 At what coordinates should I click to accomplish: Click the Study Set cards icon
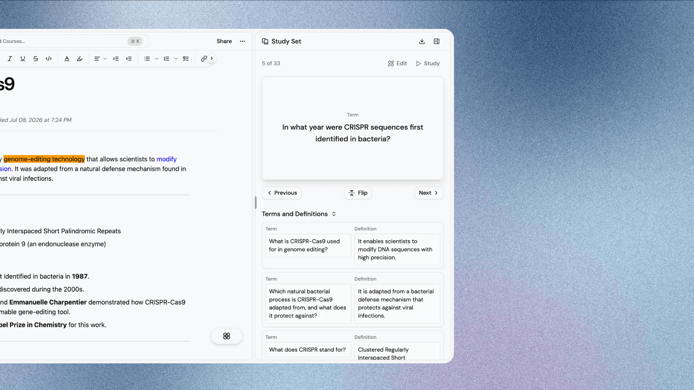point(265,41)
